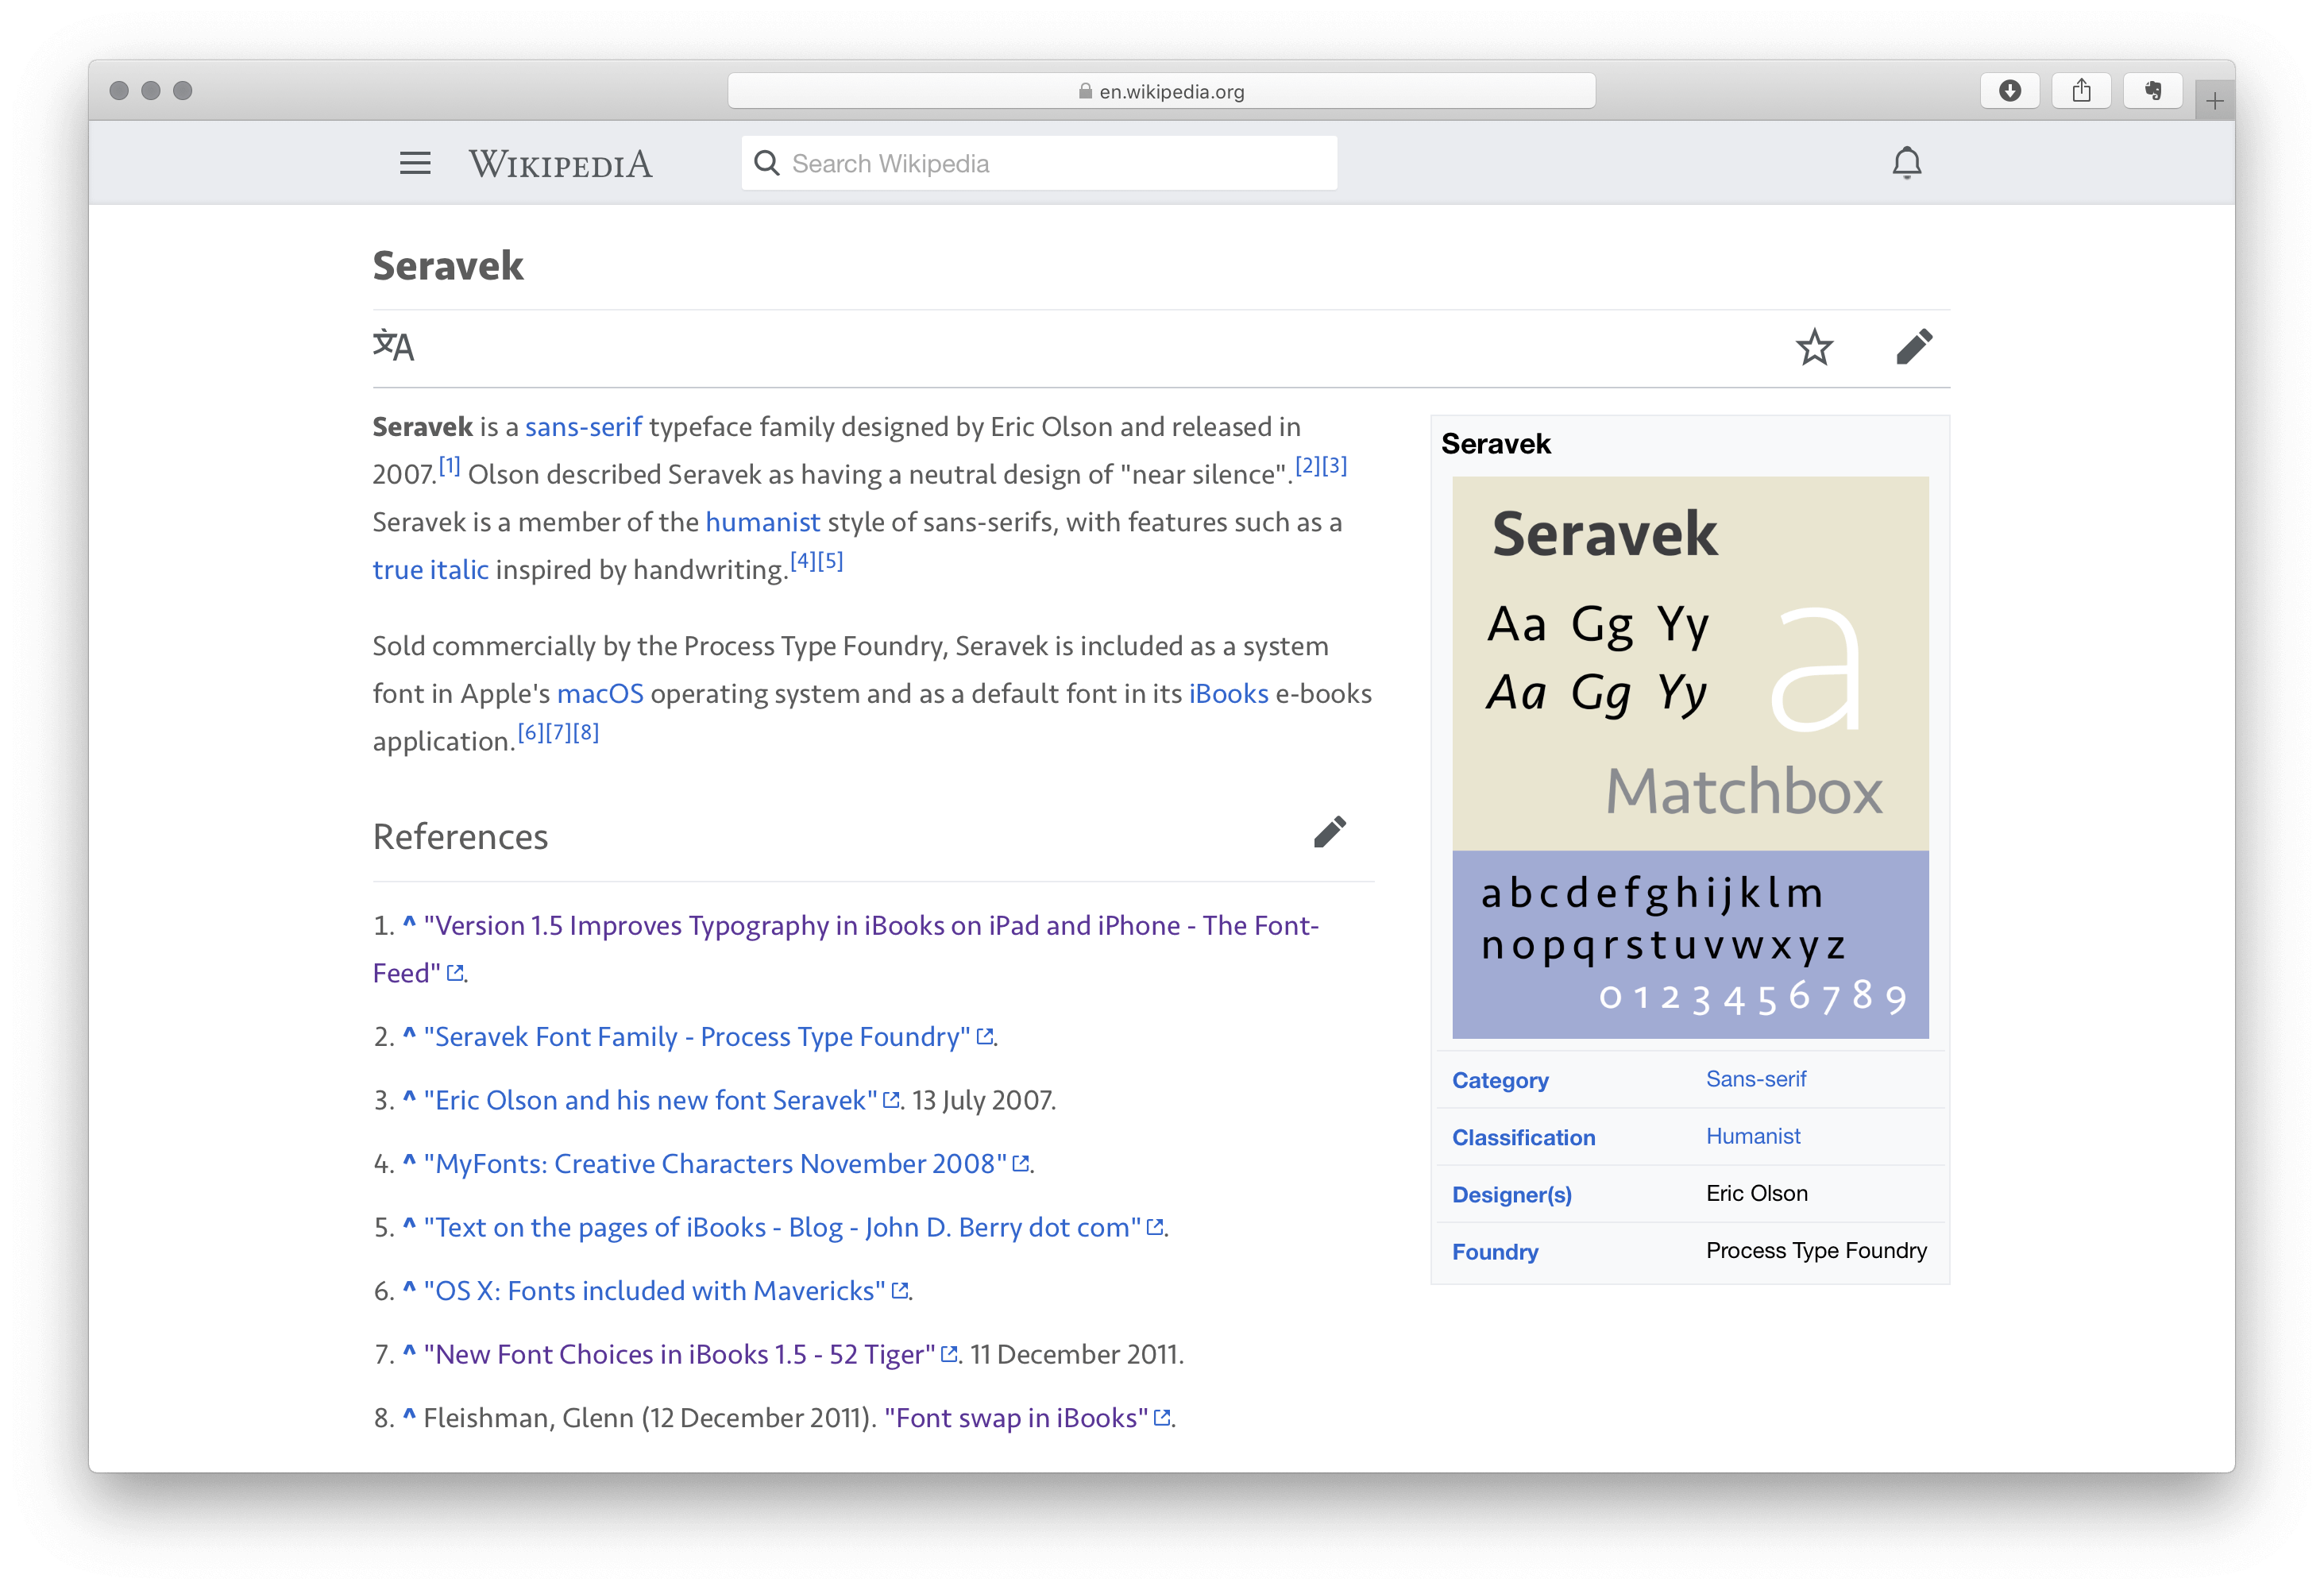Image resolution: width=2324 pixels, height=1590 pixels.
Task: Click the 'humanist' link in article body
Action: [x=763, y=521]
